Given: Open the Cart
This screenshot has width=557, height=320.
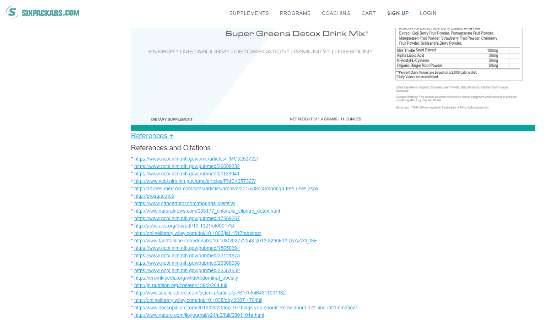Looking at the screenshot, I should click(368, 13).
